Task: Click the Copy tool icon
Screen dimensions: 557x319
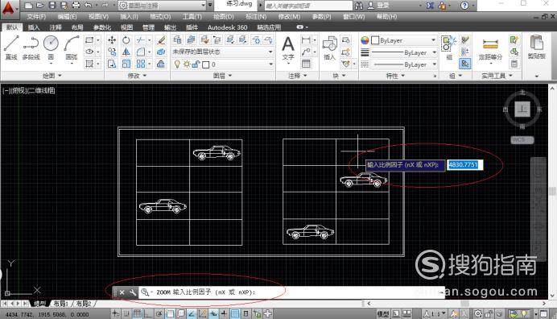Action: tap(112, 52)
